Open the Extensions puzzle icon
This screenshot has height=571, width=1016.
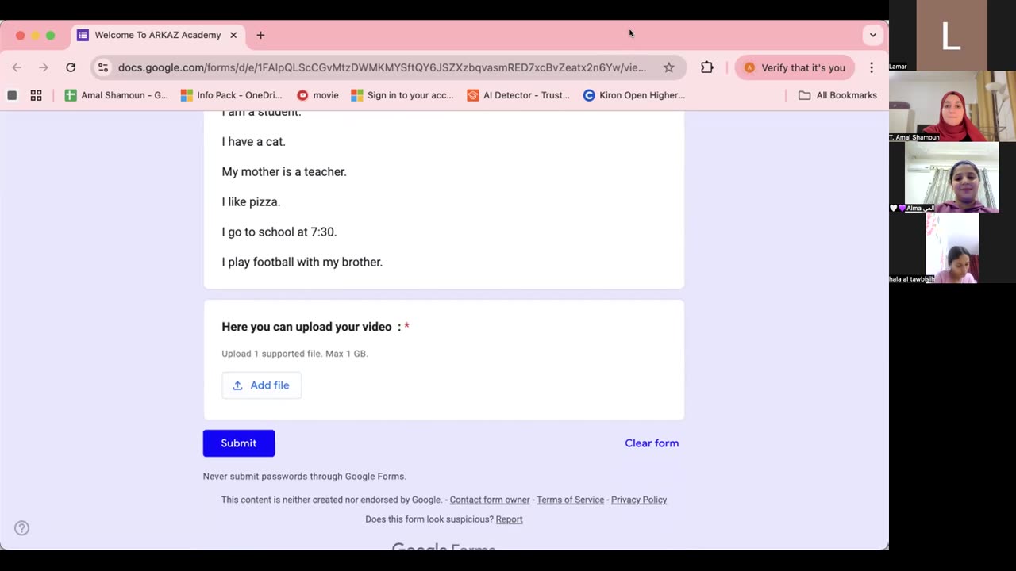coord(707,67)
